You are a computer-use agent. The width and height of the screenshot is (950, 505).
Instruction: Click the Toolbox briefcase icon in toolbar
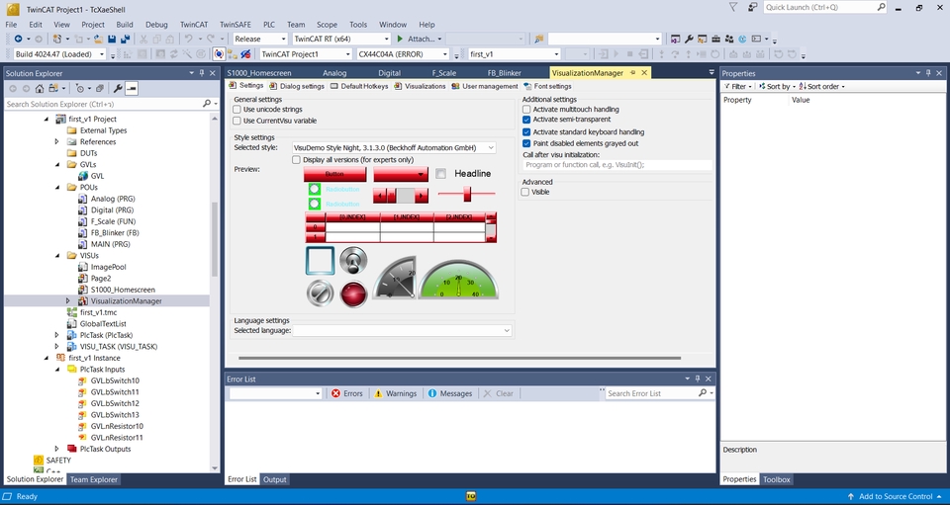715,39
